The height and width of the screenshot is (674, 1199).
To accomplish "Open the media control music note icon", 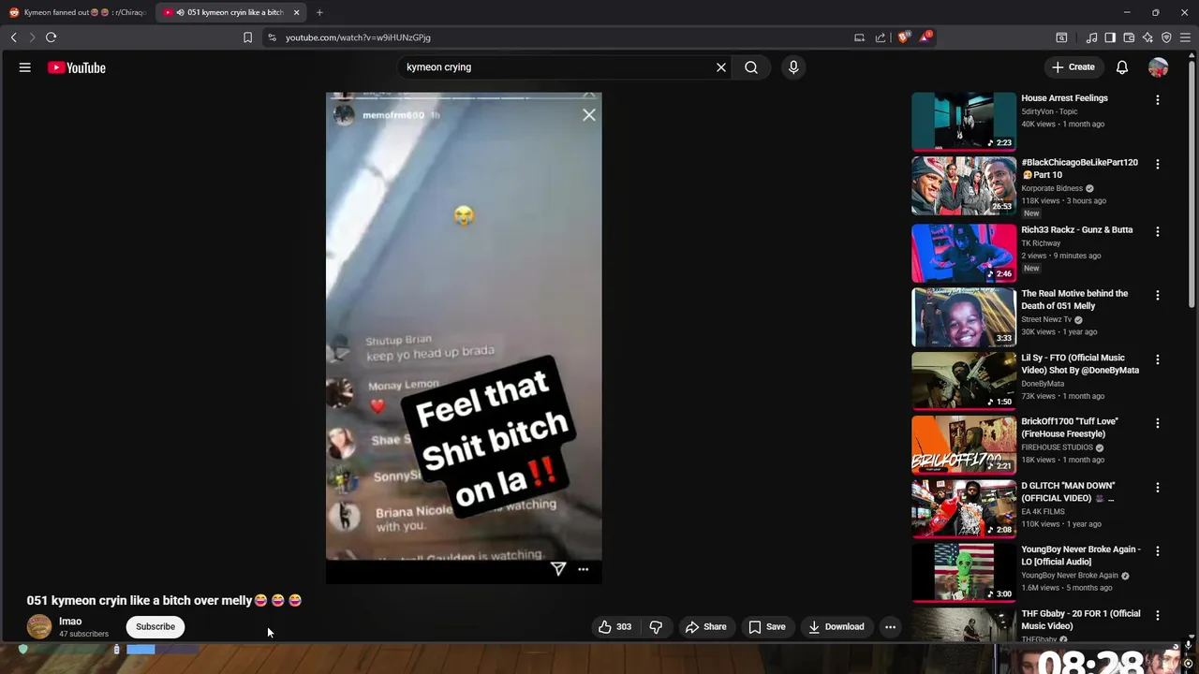I will [1091, 37].
